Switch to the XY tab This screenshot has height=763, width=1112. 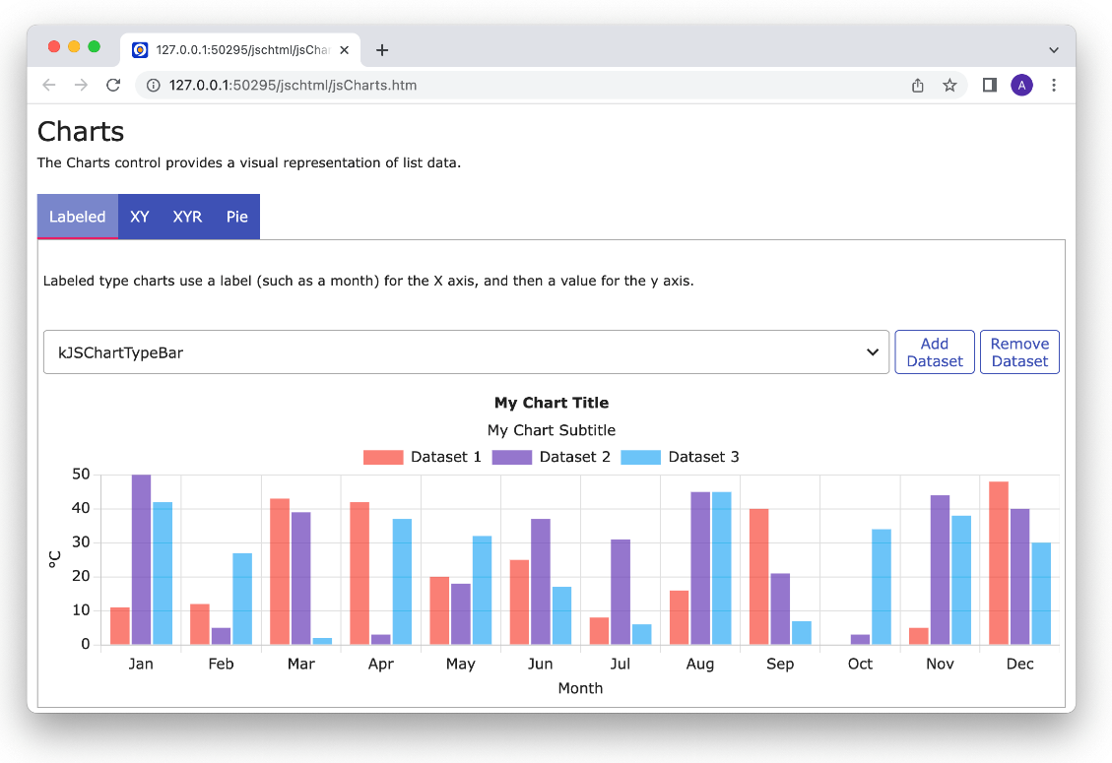pos(140,217)
